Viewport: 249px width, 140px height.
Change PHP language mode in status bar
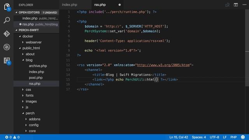(x=233, y=137)
